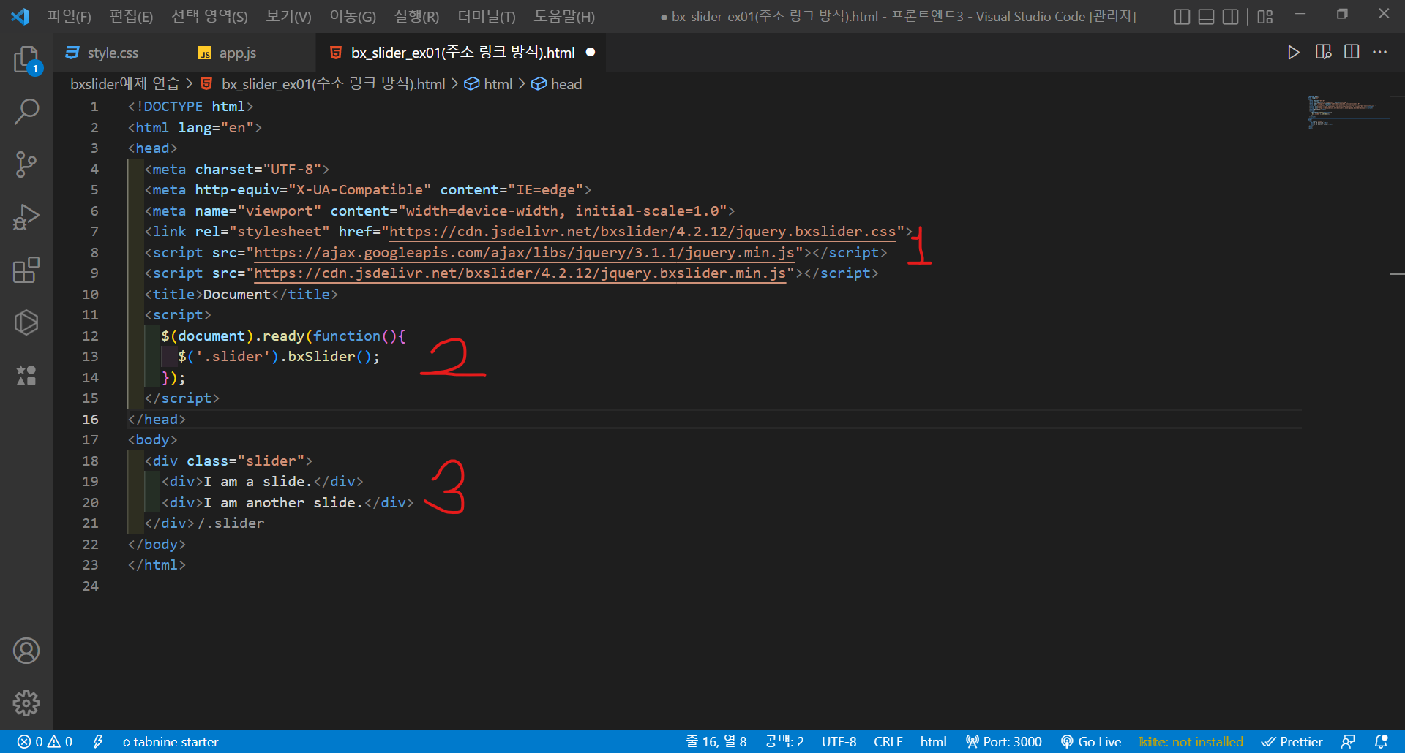Click the VS Code logo icon
This screenshot has height=753, width=1405.
(20, 16)
